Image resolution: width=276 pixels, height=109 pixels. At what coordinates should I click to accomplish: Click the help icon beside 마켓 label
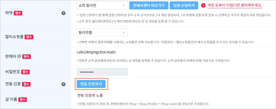click(x=63, y=13)
